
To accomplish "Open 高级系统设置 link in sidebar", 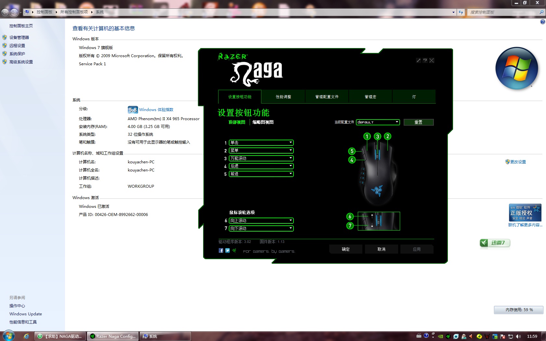I will tap(21, 62).
